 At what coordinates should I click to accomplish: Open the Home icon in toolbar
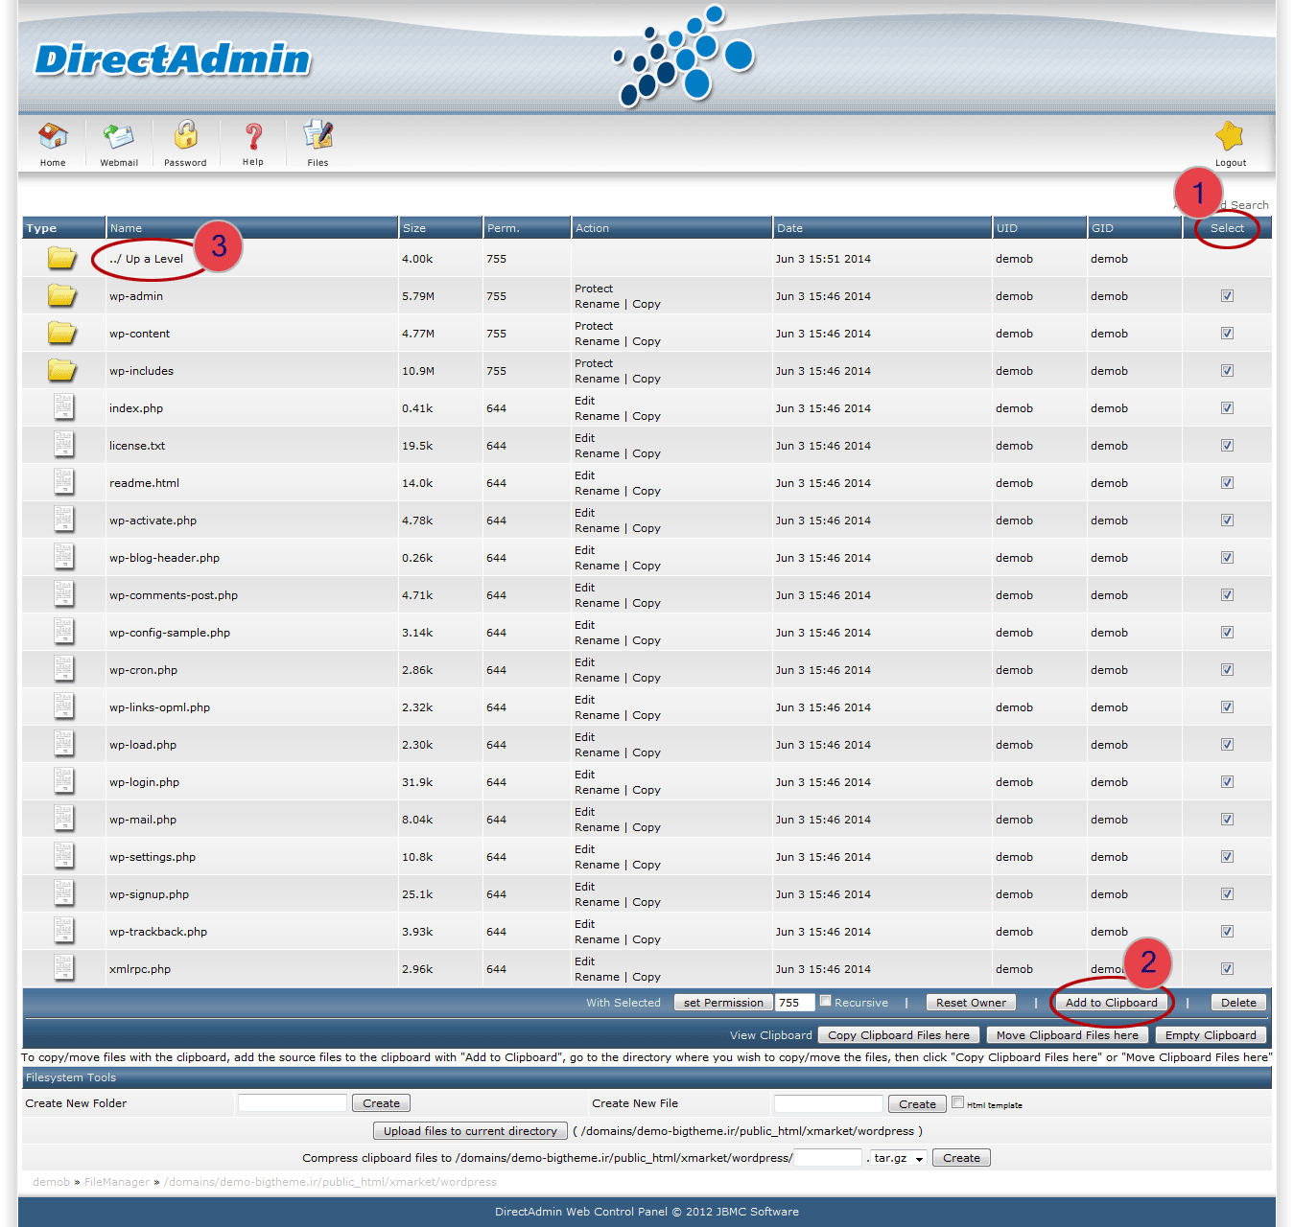[x=53, y=136]
